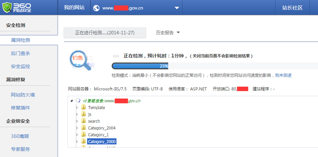Expand the Category_2000 folder node

click(77, 141)
